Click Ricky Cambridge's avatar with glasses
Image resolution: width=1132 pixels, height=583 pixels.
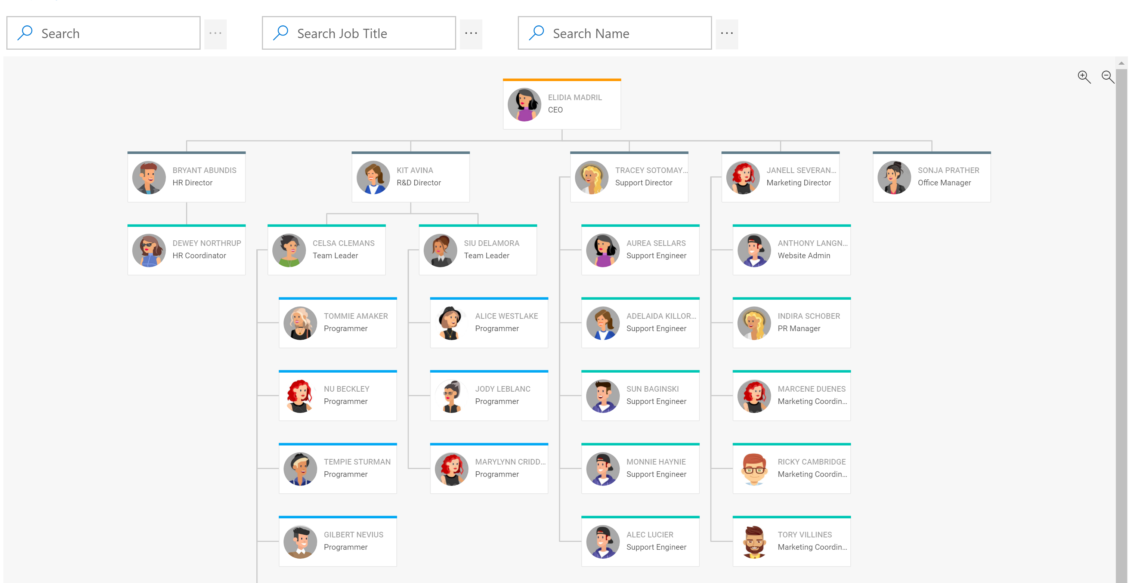(x=754, y=469)
